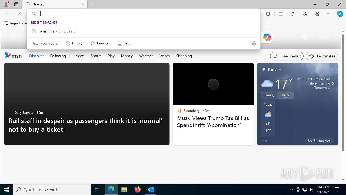Screen dimensions: 346x195
Task: Open the Browser essentials heart icon
Action: pos(317,14)
